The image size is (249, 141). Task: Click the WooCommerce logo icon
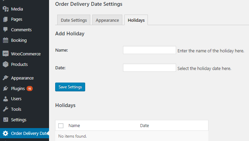tap(5, 54)
